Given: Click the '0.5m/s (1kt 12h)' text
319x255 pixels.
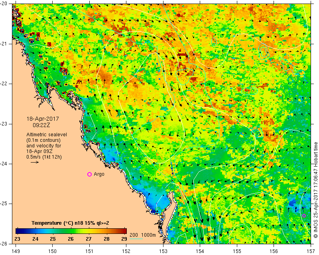Looking at the screenshot, I should click(44, 157).
